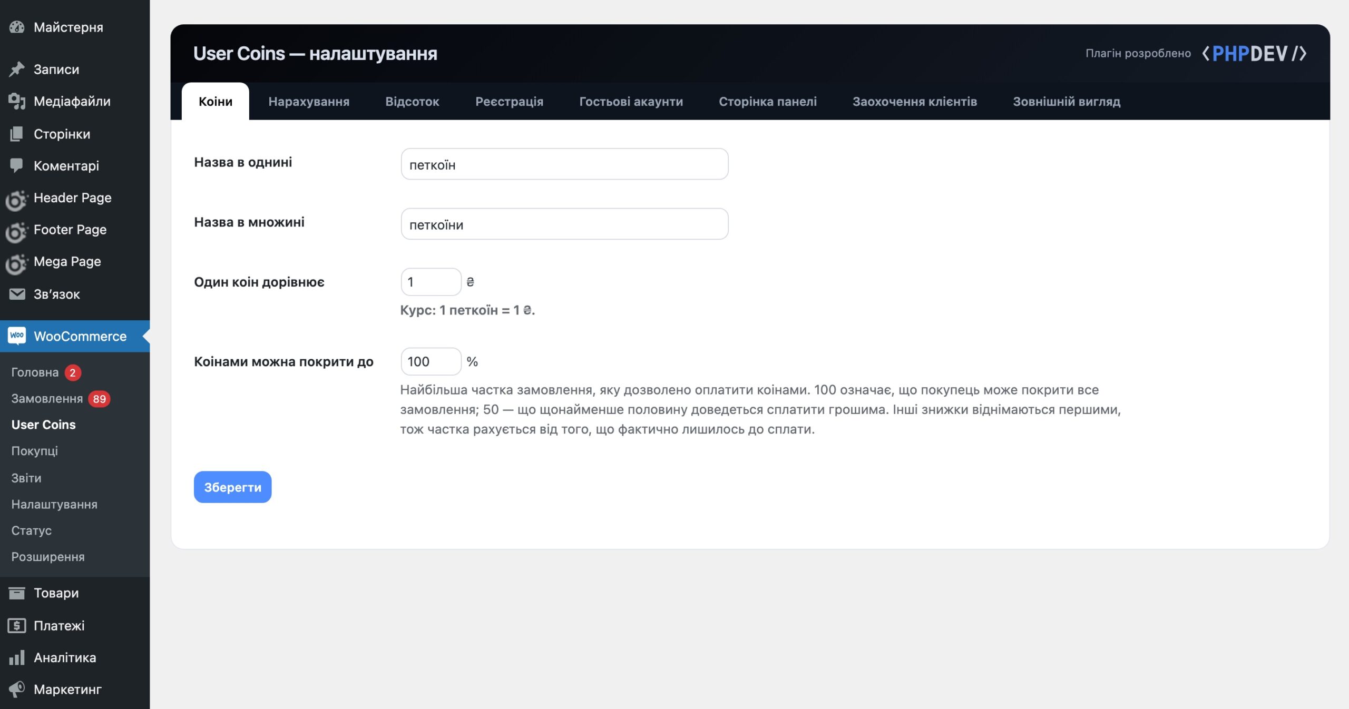Open the Покупці submenu link
This screenshot has width=1349, height=709.
[35, 451]
